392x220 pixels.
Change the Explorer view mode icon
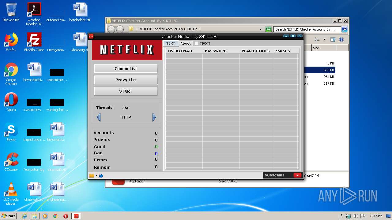point(317,39)
